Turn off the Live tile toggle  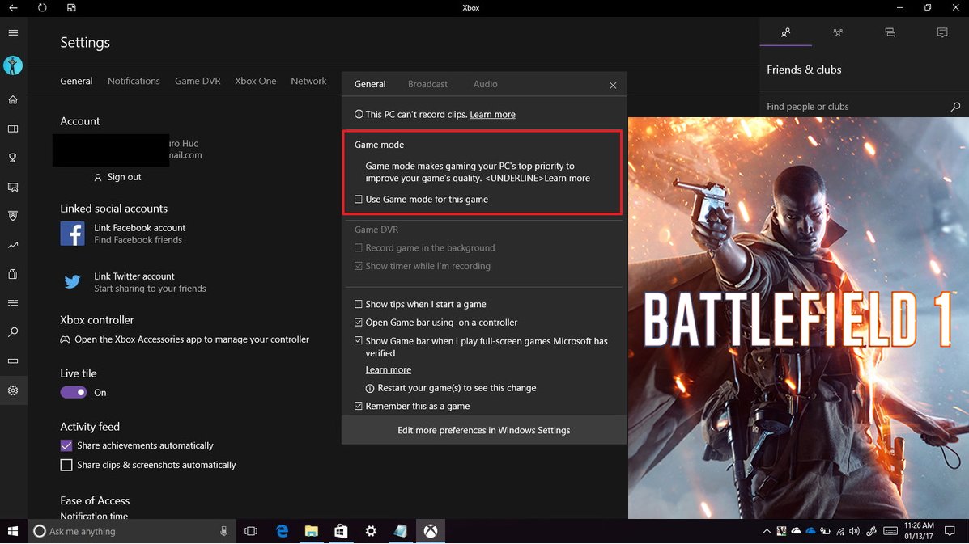(x=74, y=392)
